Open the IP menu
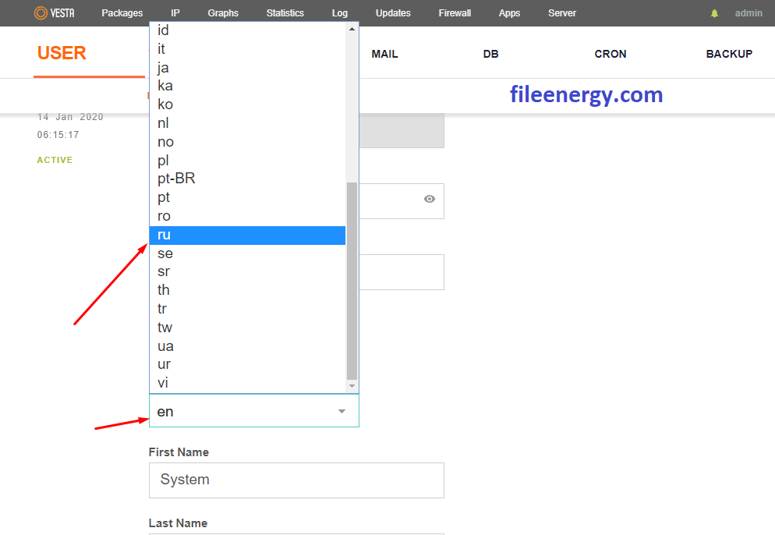 [x=175, y=13]
